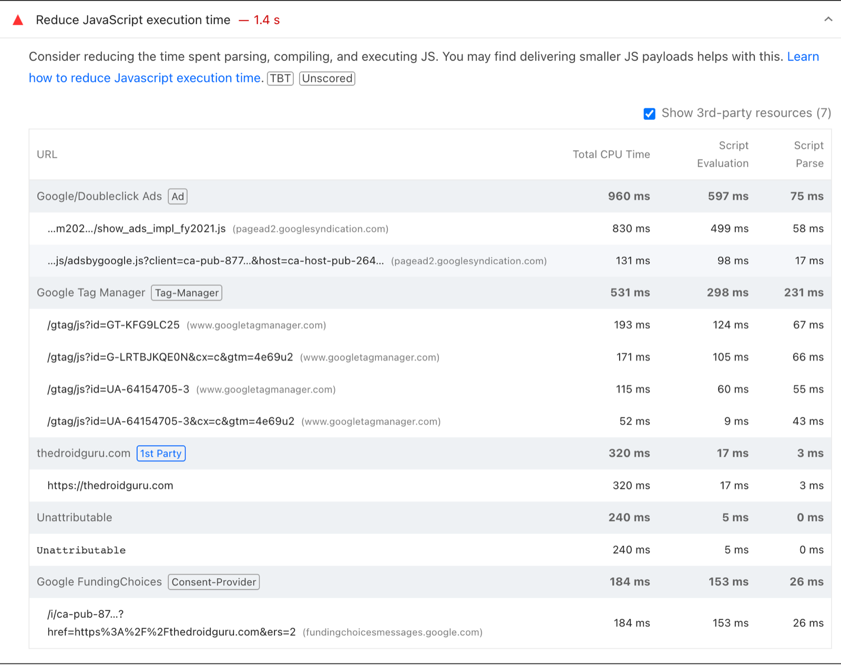Open the fundingchoices /i/ca-pub-87 URL

tap(171, 623)
